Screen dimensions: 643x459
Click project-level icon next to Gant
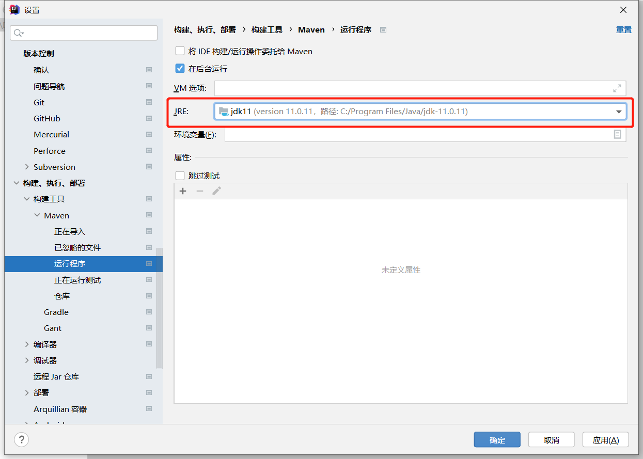coord(149,328)
